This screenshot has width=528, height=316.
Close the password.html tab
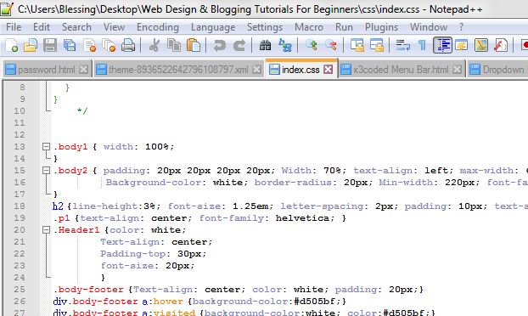(x=83, y=70)
